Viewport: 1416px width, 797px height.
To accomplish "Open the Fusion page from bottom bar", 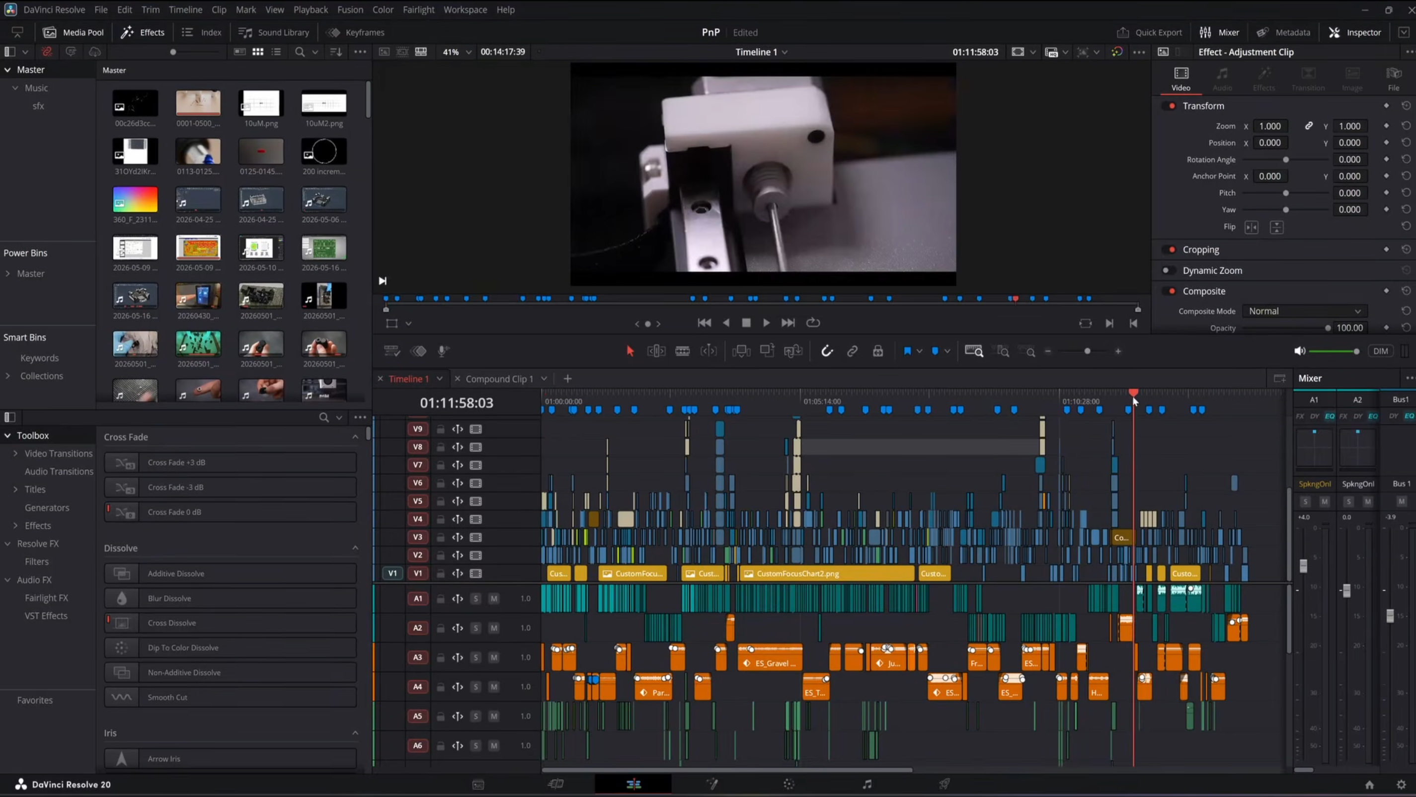I will coord(712,785).
